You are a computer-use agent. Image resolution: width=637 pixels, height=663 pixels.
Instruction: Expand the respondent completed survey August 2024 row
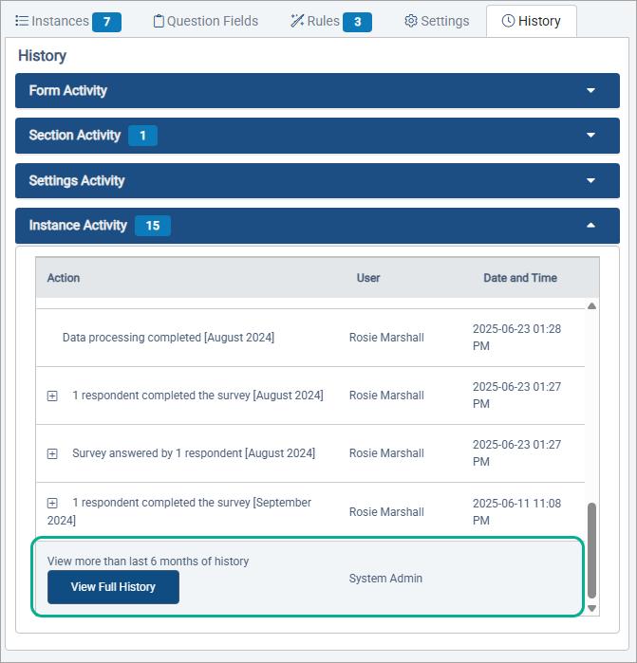click(52, 396)
